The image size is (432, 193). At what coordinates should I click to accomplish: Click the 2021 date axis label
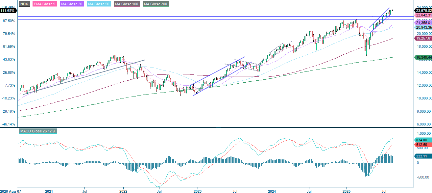click(x=49, y=190)
